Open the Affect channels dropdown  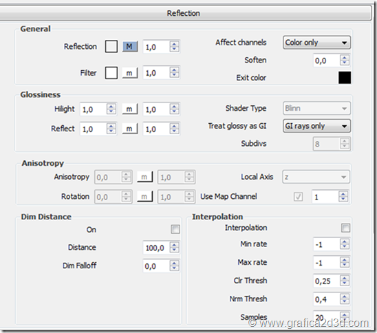[x=316, y=43]
